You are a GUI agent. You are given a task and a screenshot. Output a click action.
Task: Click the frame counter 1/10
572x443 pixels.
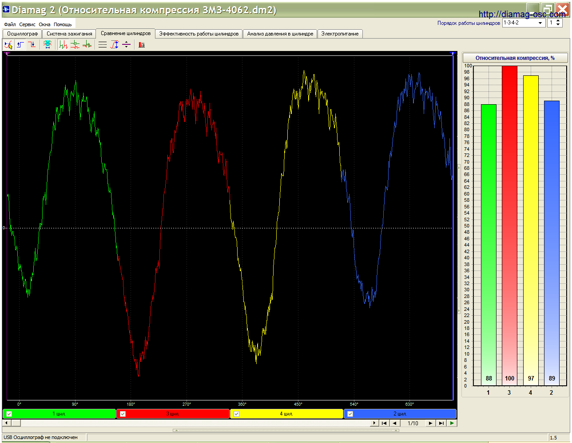[x=413, y=423]
